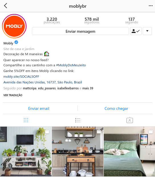Screen dimensions: 155x177
Task: Toggle the following status button
Action: pos(136,31)
